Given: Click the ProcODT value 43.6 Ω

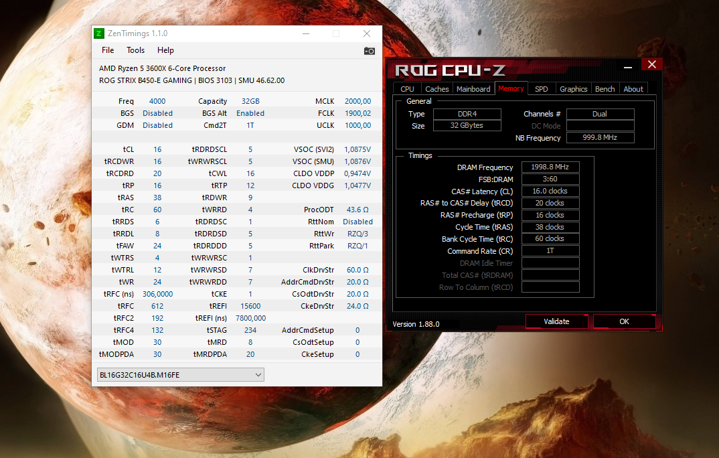Looking at the screenshot, I should [x=357, y=210].
